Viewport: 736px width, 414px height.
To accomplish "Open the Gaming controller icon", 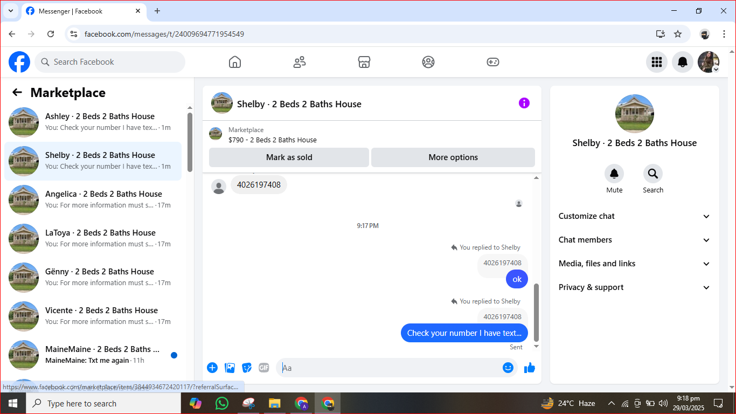I will (493, 62).
